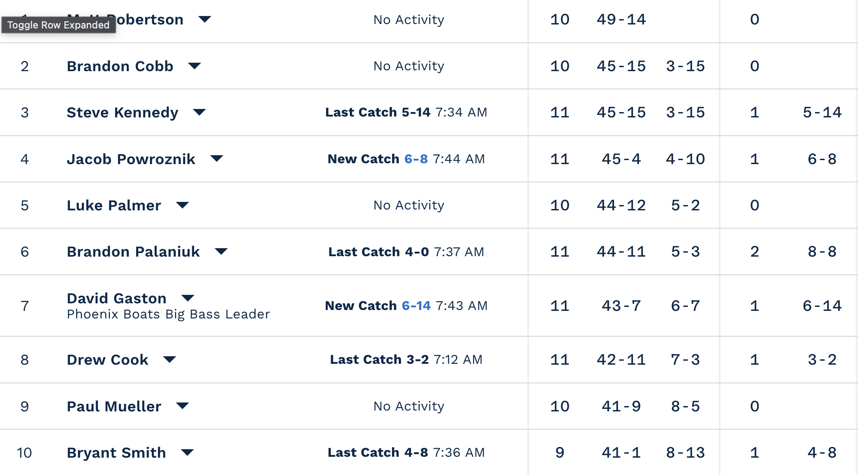The image size is (858, 475).
Task: Click the Drew Cook angler name
Action: (107, 360)
